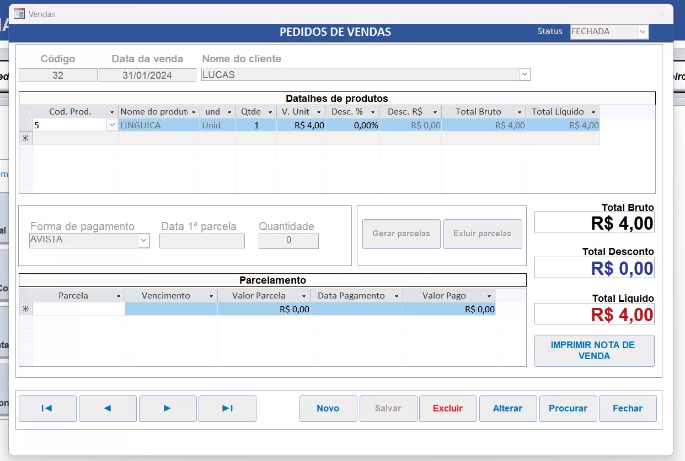Click Imprimir Nota de Venda button
The width and height of the screenshot is (685, 461).
point(595,351)
